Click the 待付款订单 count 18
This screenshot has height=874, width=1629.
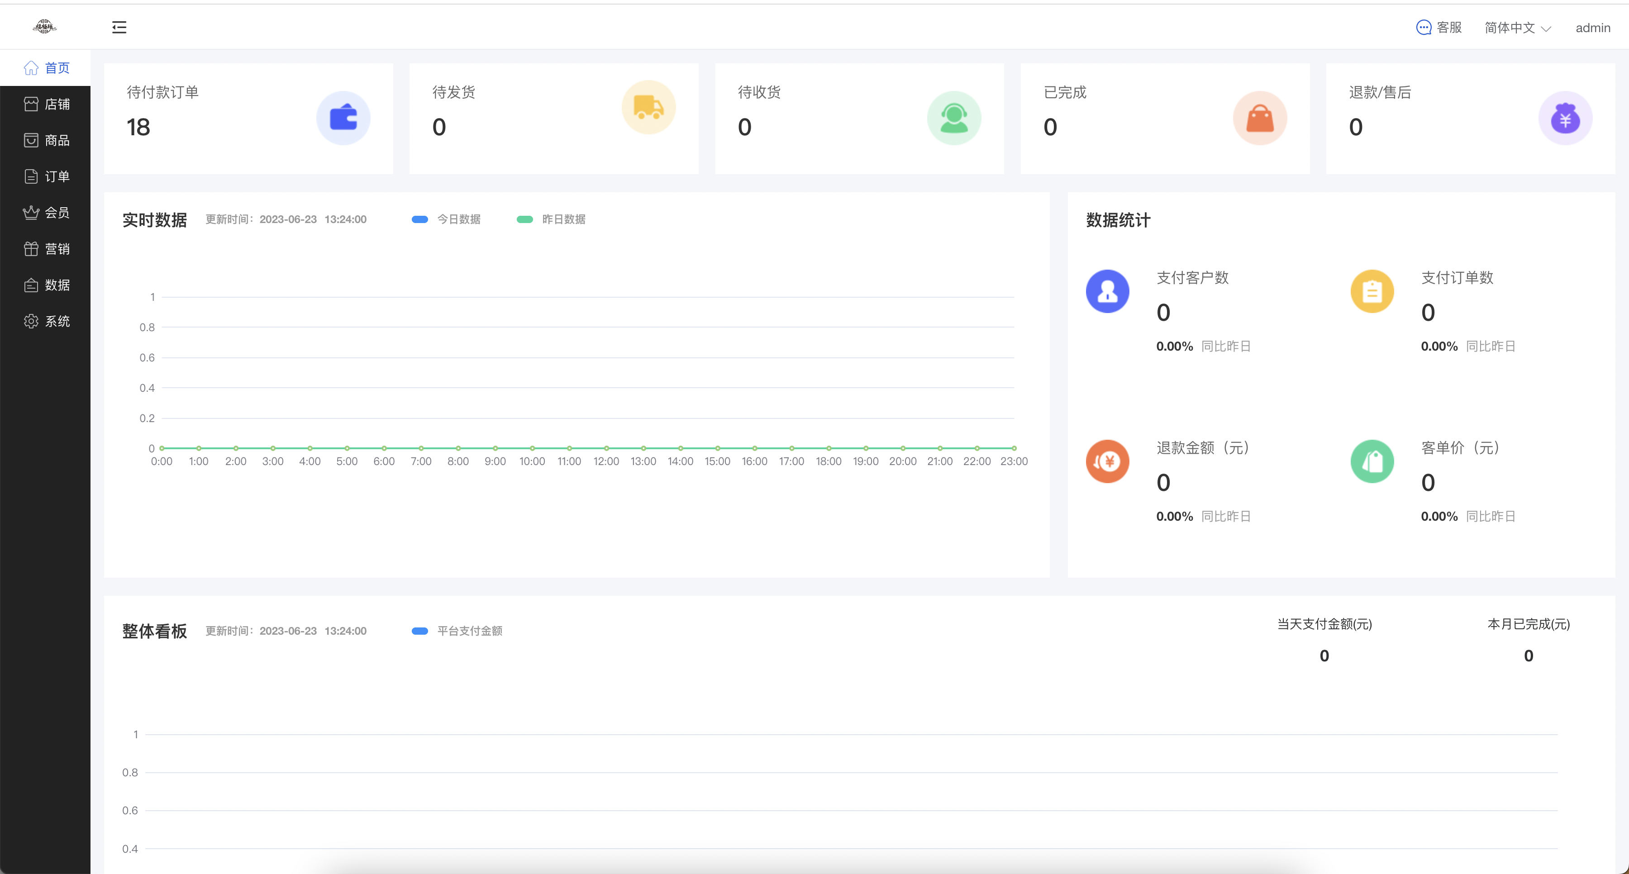coord(138,127)
